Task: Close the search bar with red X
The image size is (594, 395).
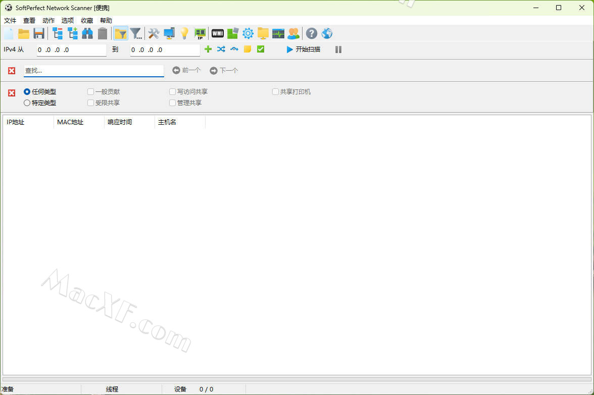Action: [x=12, y=71]
